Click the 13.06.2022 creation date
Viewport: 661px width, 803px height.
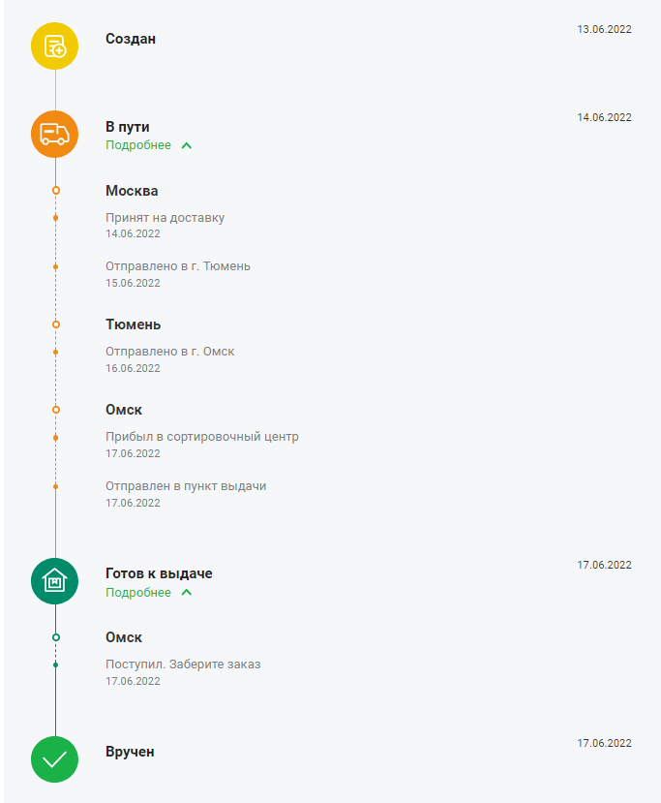click(604, 29)
